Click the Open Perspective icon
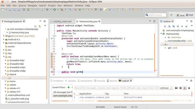Viewport: 195px width, 109px height. coord(171,15)
